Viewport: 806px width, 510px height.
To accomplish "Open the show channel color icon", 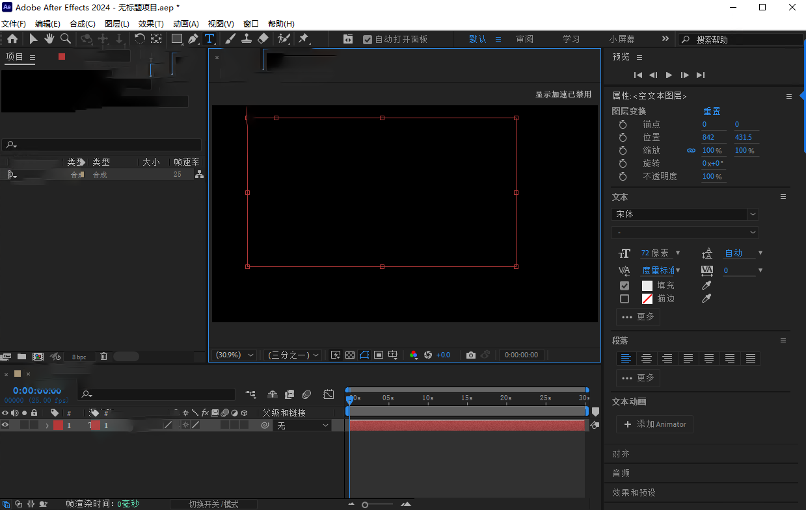I will [414, 355].
